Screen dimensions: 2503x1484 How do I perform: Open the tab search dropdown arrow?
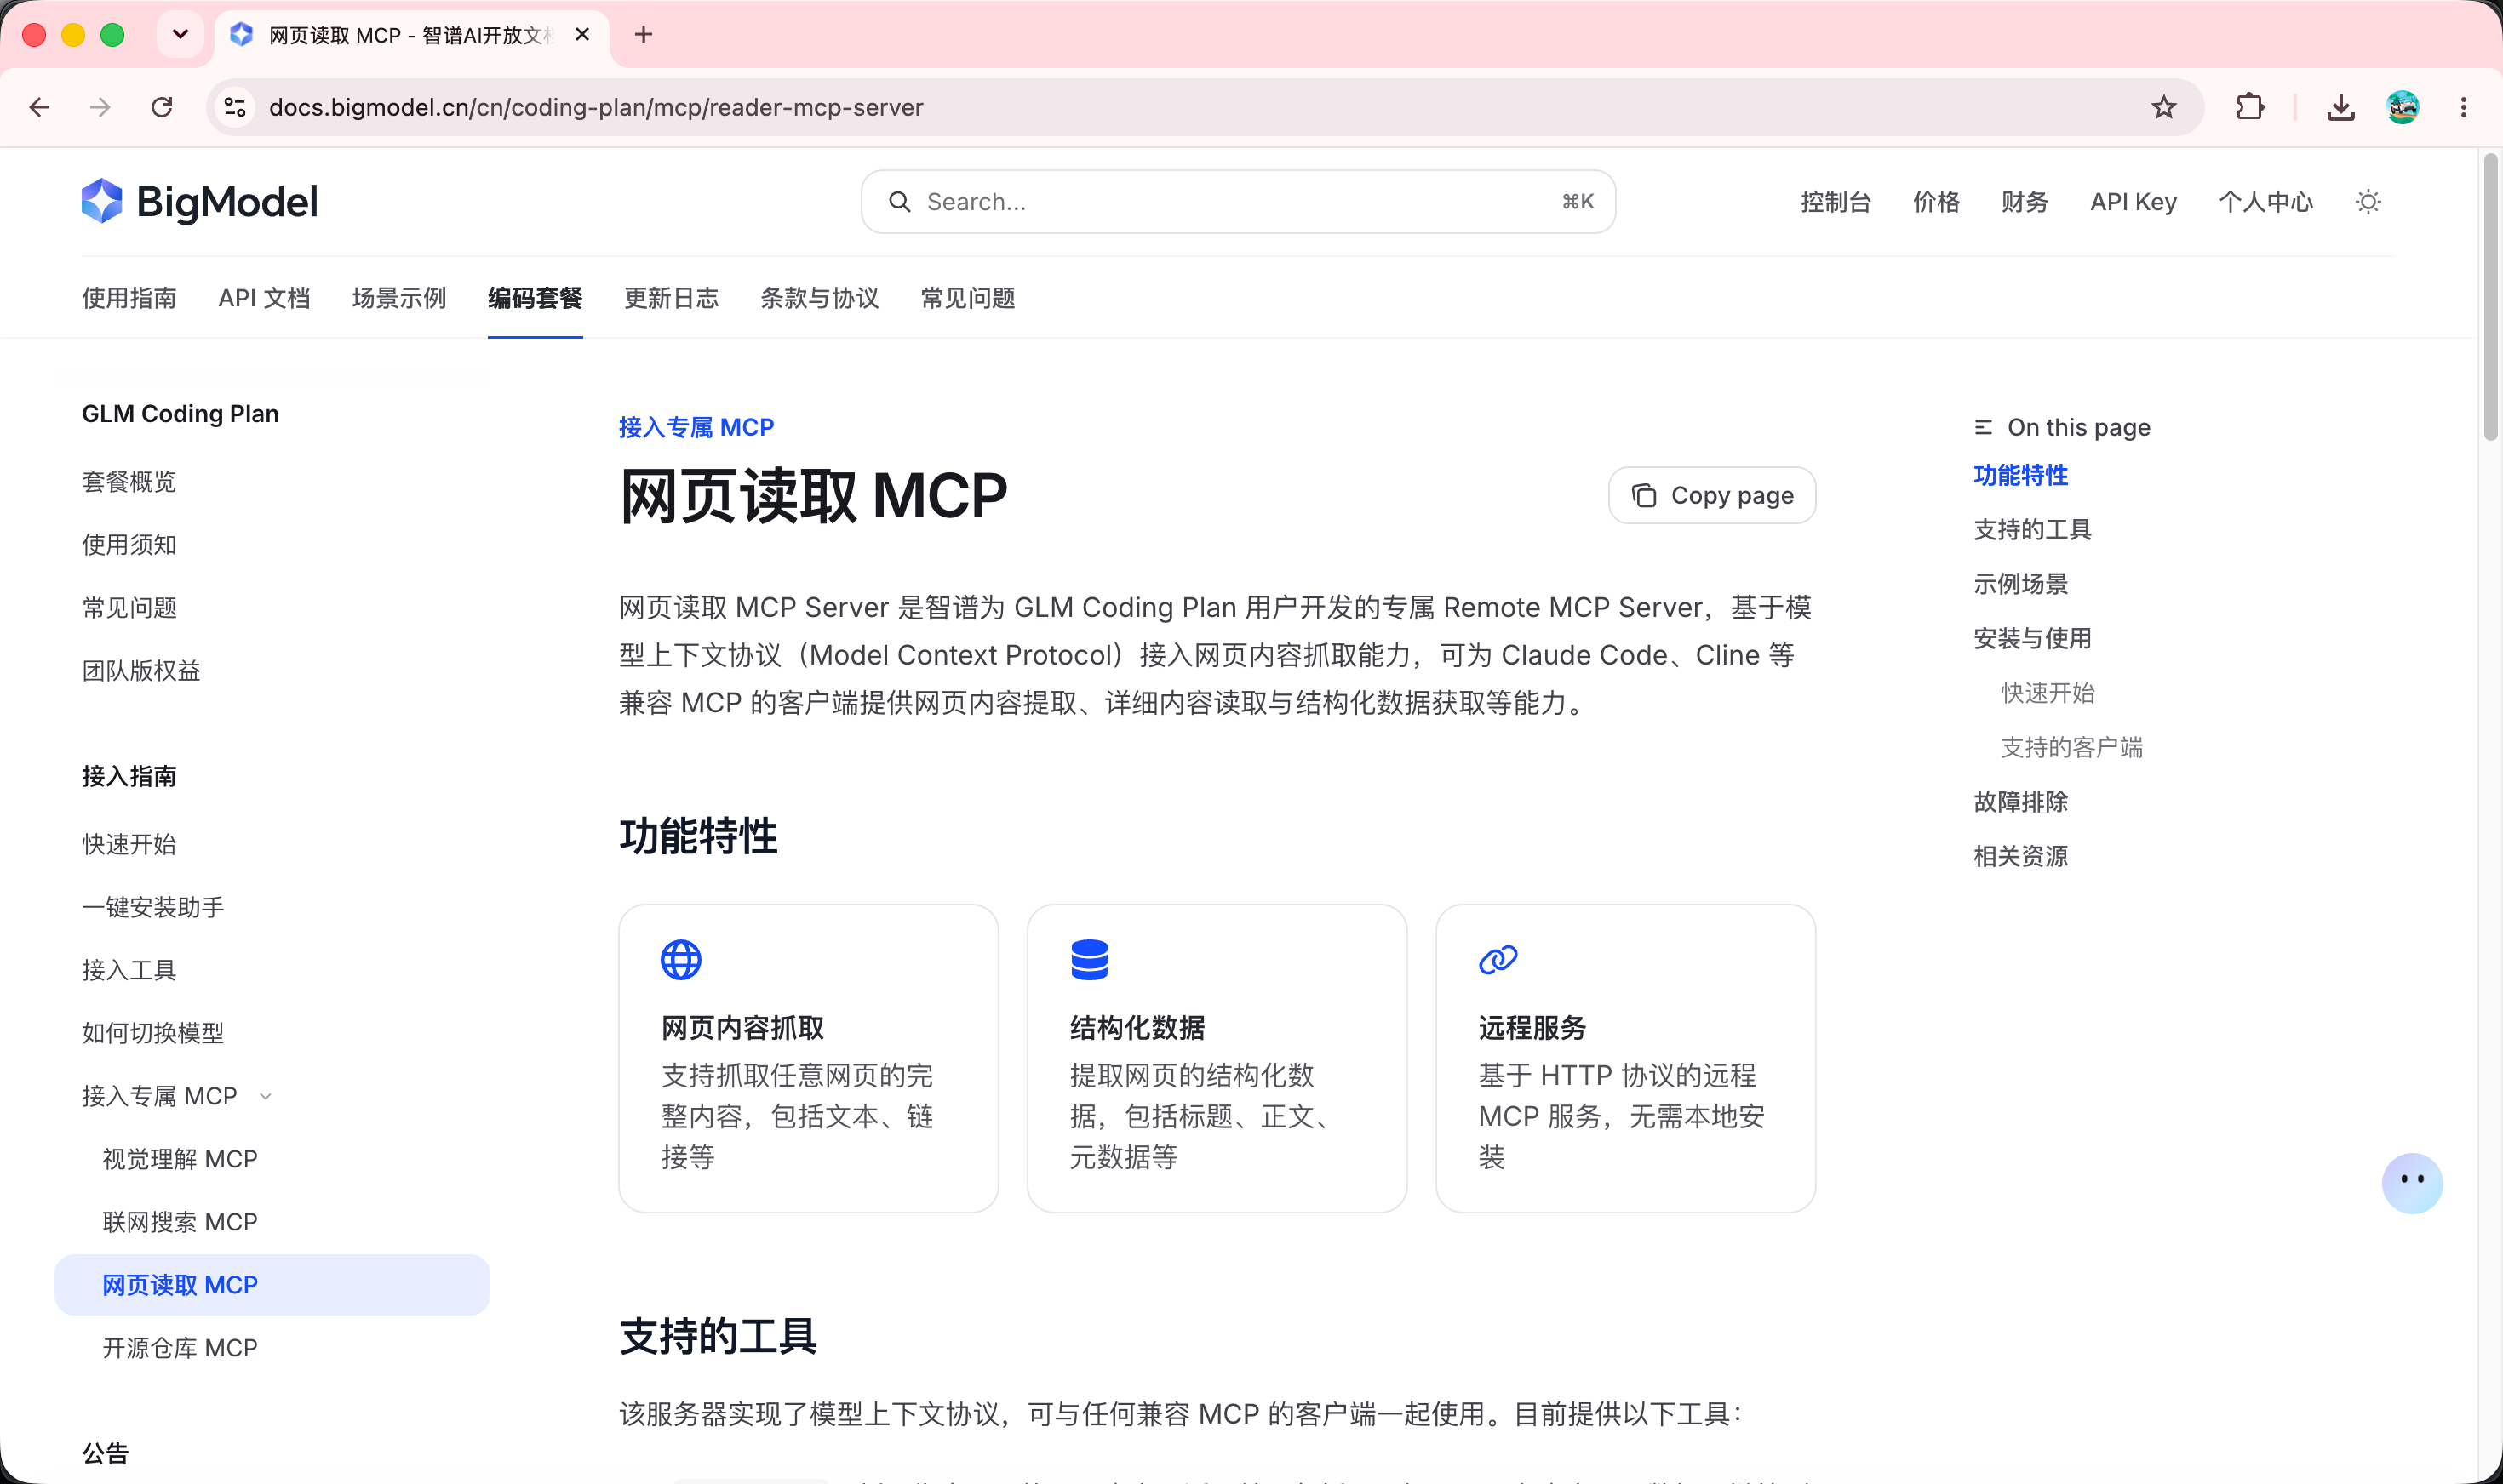pos(180,35)
